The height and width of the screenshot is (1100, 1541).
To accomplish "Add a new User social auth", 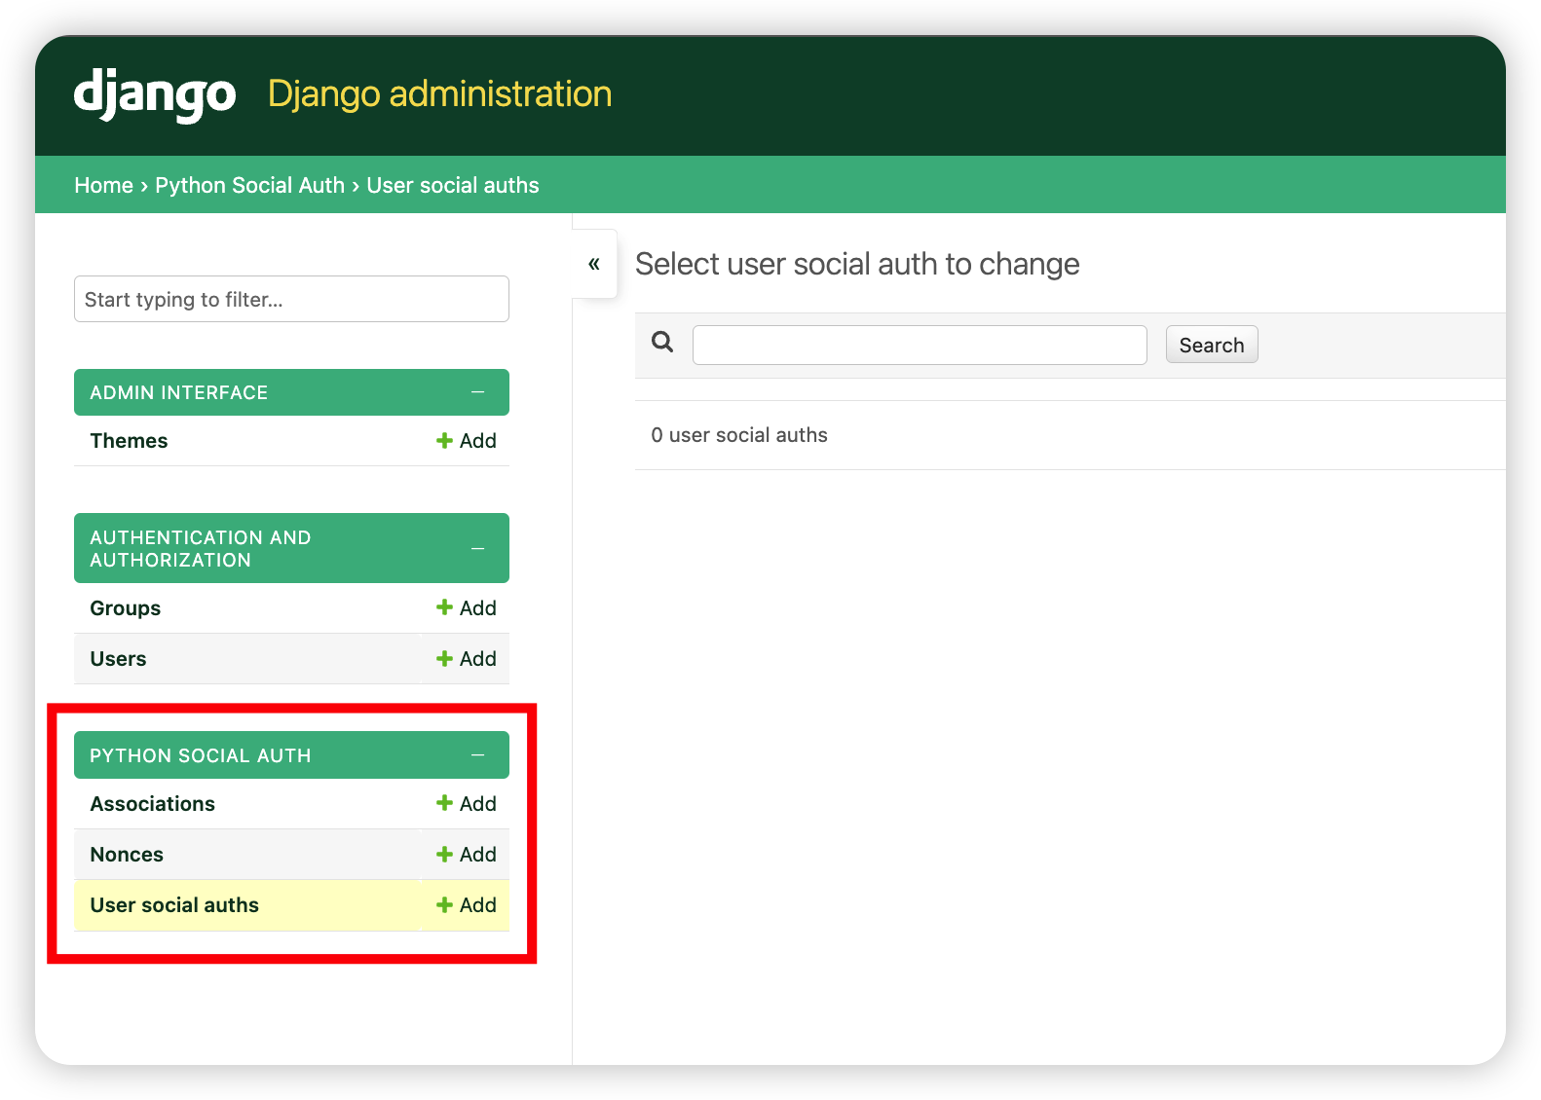I will point(466,905).
